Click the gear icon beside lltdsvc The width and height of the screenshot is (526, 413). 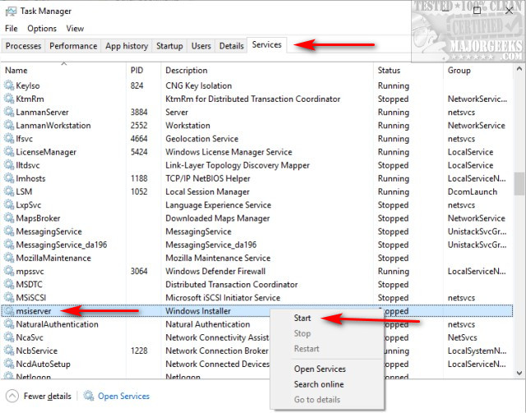[9, 165]
